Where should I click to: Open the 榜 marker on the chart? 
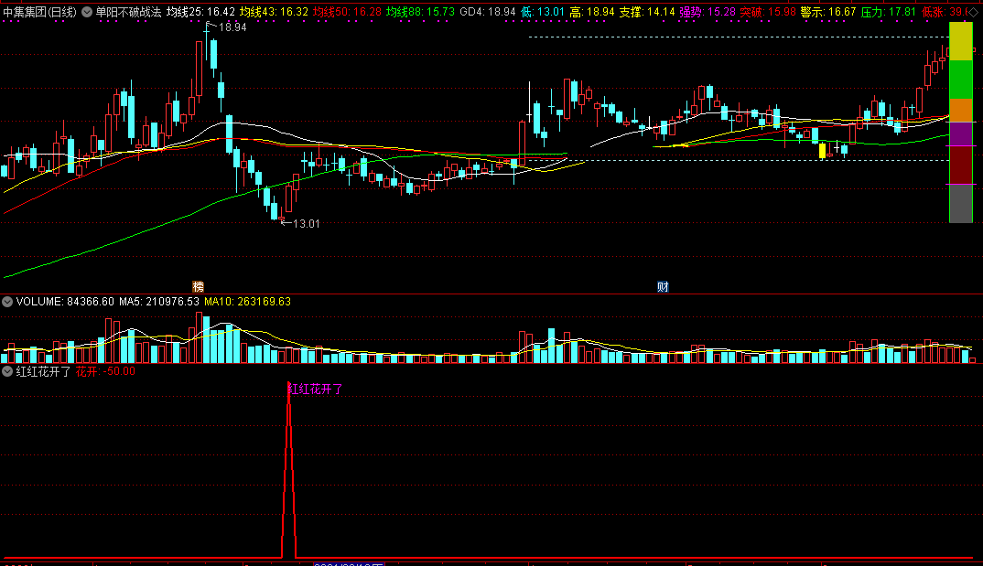(x=198, y=287)
